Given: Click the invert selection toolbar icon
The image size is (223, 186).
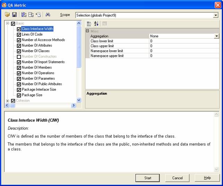Looking at the screenshot, I should coord(38,15).
